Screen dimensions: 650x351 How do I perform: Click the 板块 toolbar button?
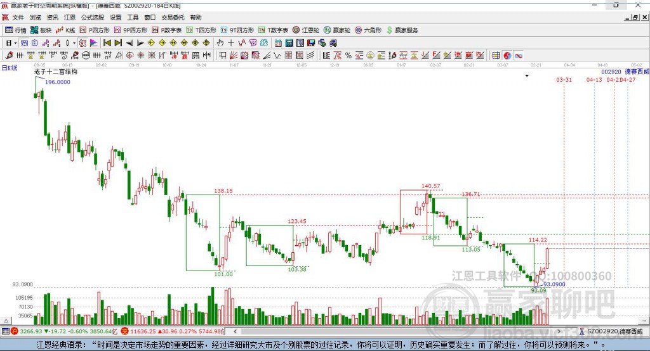tap(41, 30)
